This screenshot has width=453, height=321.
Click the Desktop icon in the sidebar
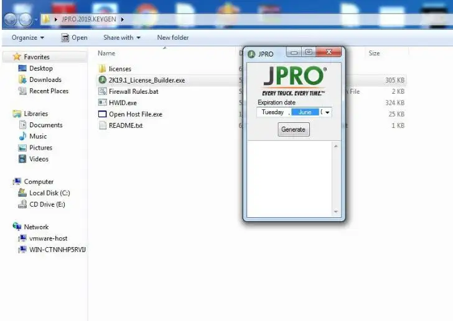tap(22, 68)
